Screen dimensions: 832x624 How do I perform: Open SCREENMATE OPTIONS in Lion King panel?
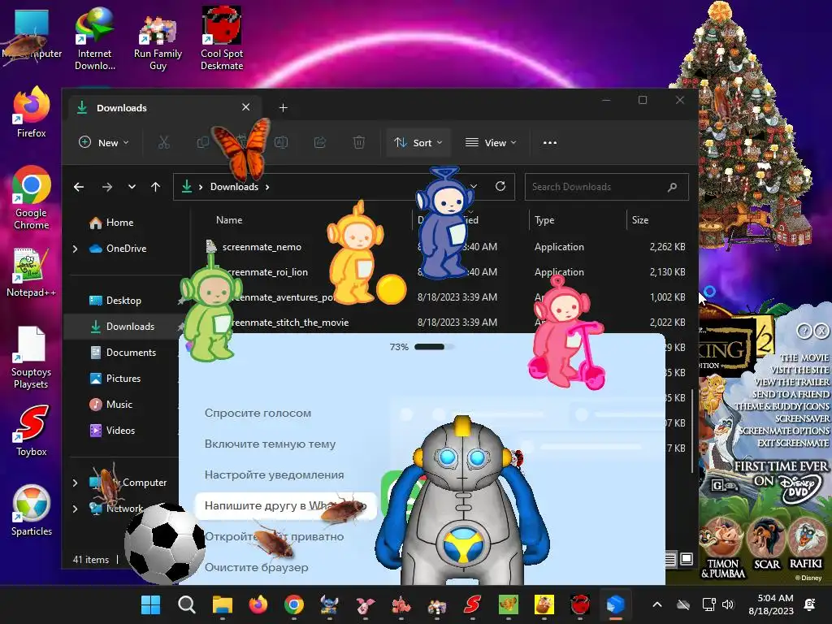pos(784,431)
